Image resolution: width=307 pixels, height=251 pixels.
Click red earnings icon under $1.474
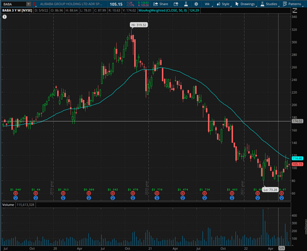[183, 194]
